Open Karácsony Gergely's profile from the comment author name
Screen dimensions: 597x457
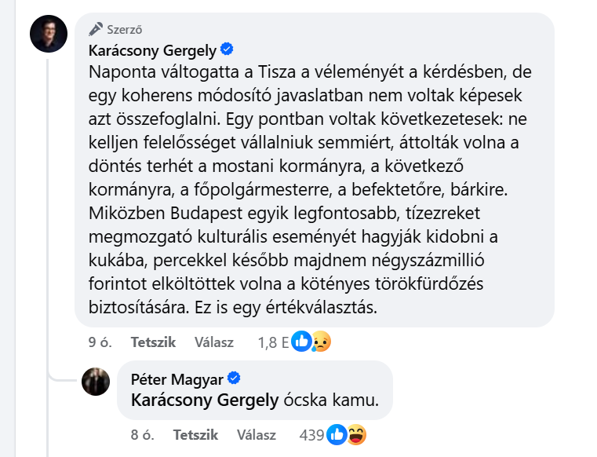pyautogui.click(x=152, y=50)
